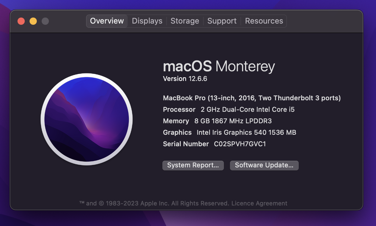The height and width of the screenshot is (226, 376).
Task: Select graphics value Intel Iris Graphics 540
Action: point(246,132)
